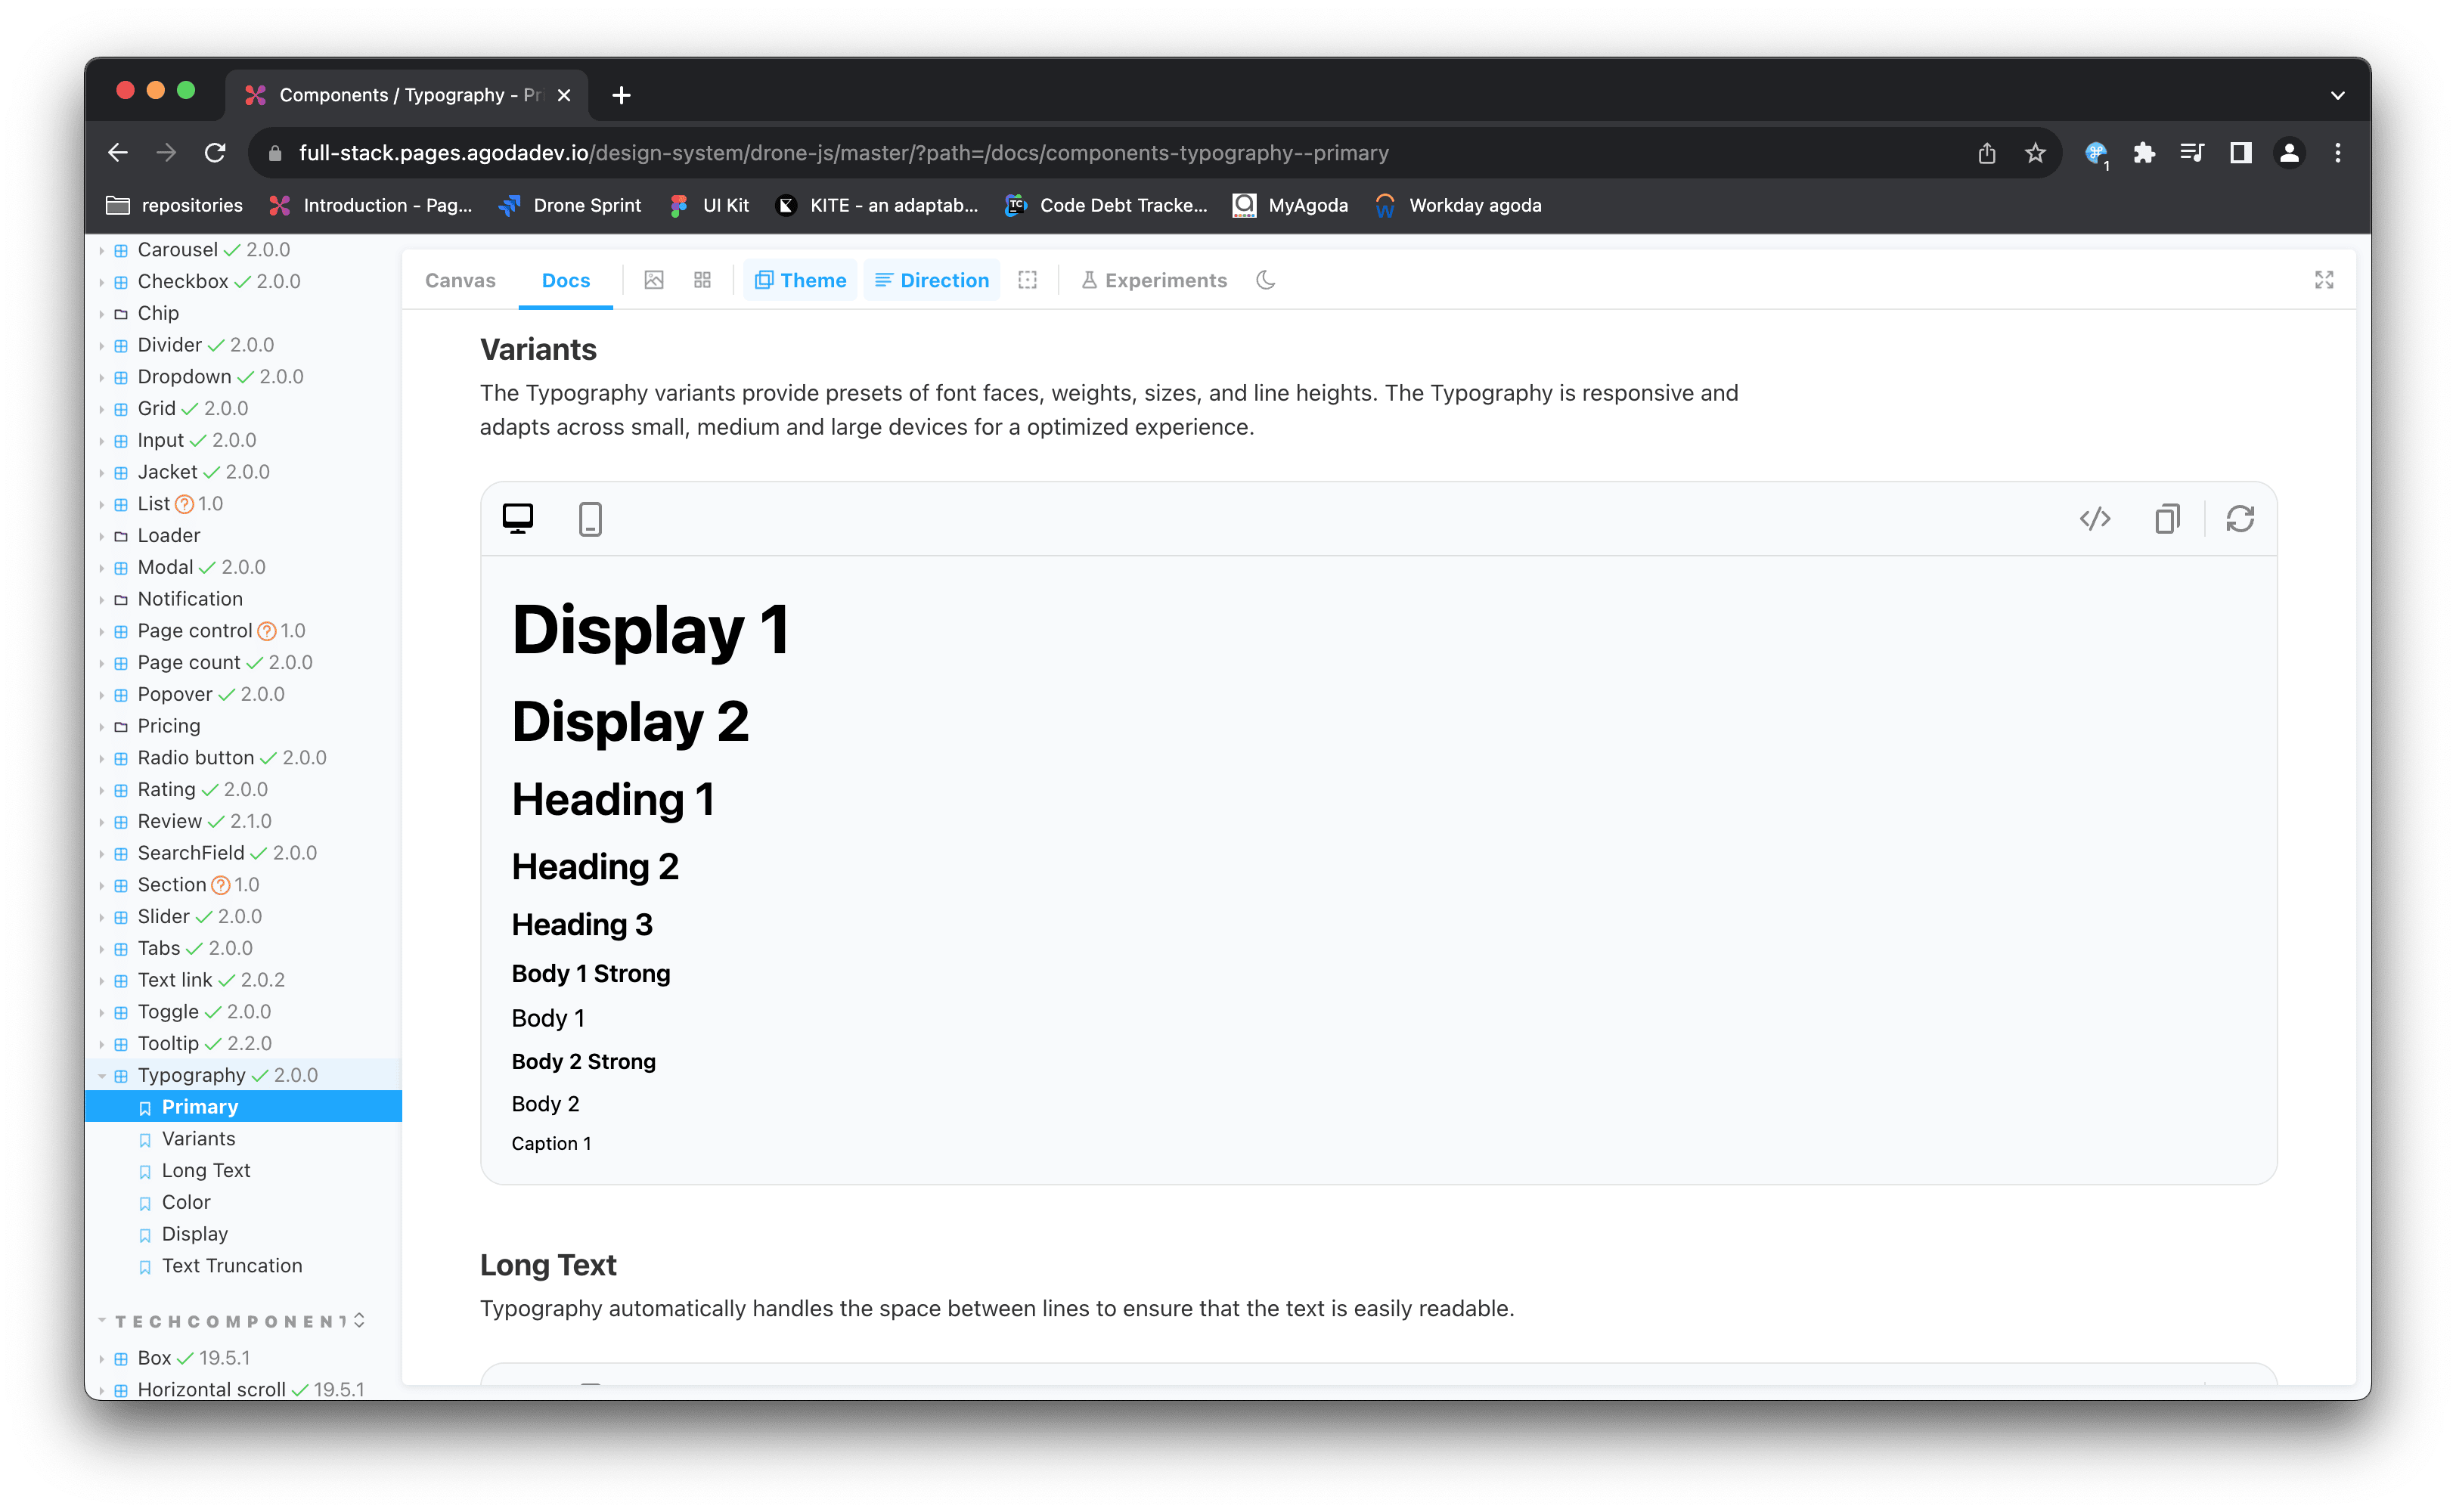Open the Experiments toolbar option
The width and height of the screenshot is (2456, 1512).
tap(1154, 280)
